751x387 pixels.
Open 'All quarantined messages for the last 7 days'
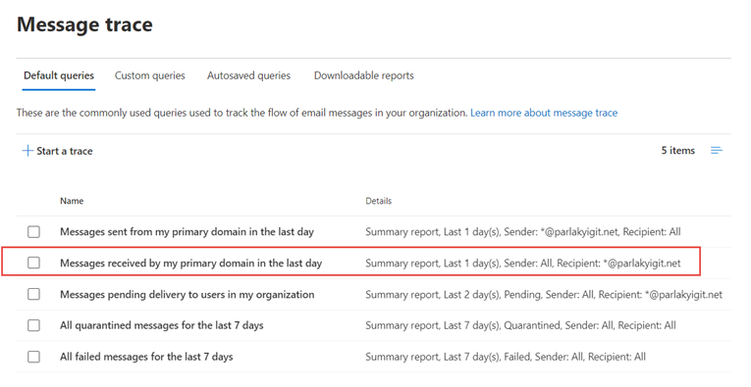161,325
